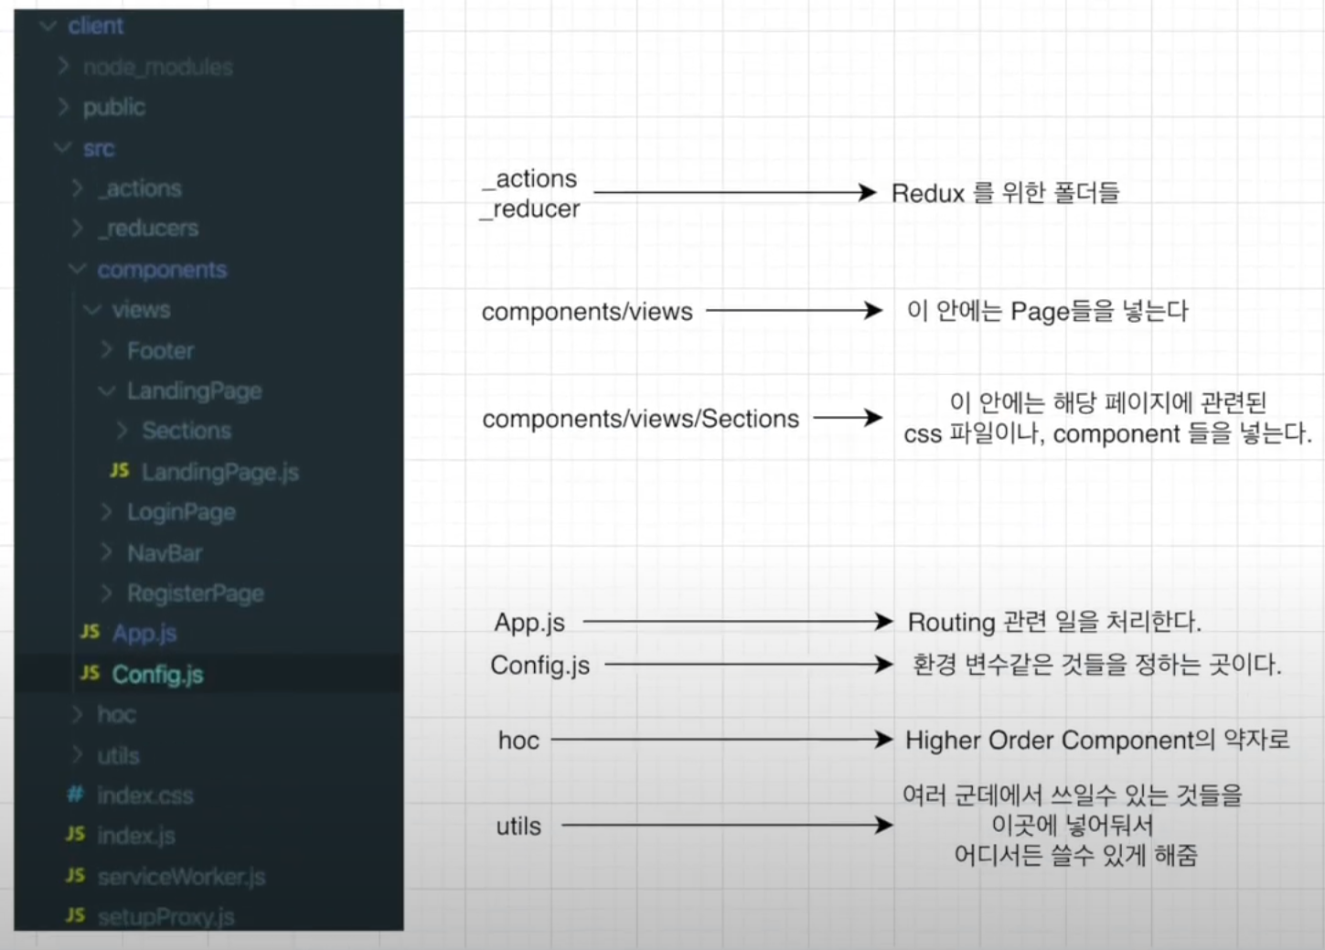Image resolution: width=1325 pixels, height=950 pixels.
Task: Click the 'components/views/Sections' diagram label
Action: [x=640, y=419]
